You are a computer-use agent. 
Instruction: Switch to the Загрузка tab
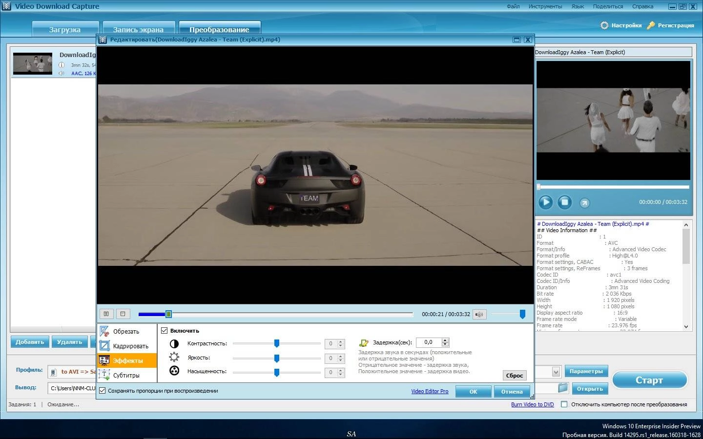click(x=65, y=29)
